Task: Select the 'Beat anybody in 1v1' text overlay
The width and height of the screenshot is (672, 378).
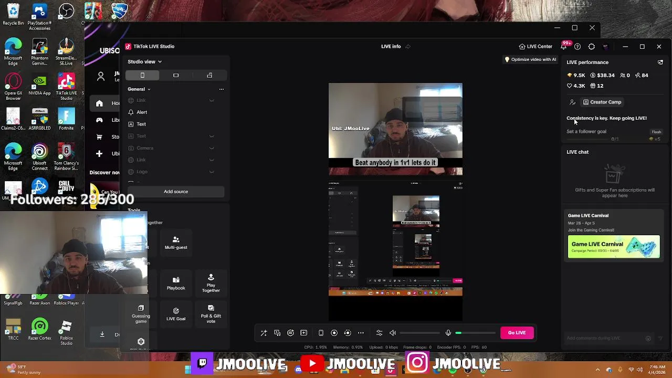Action: (395, 163)
